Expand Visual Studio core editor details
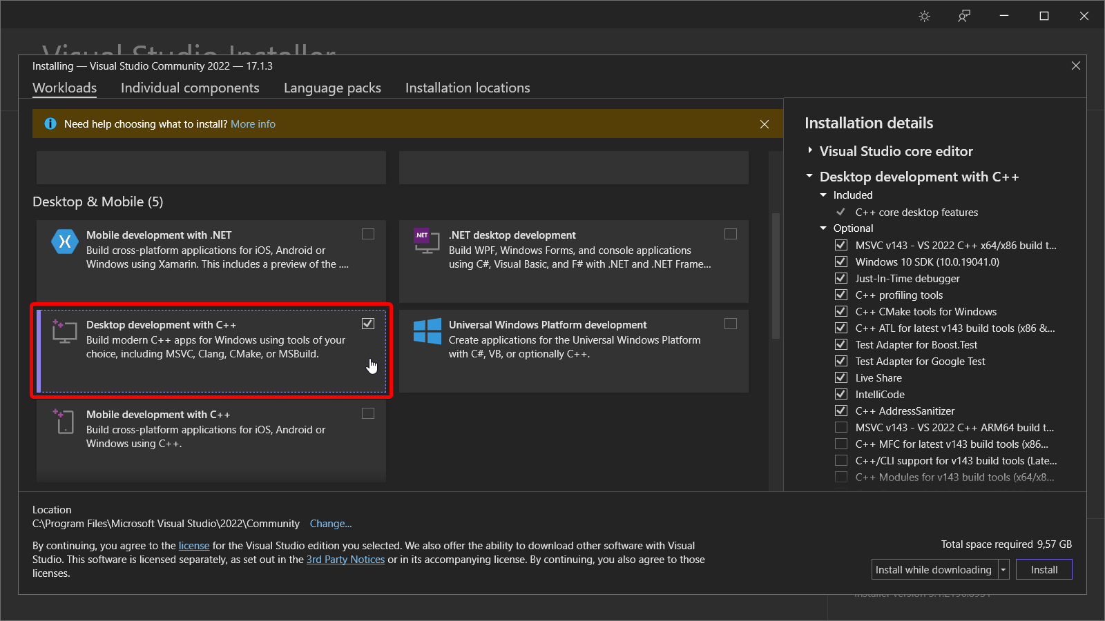The image size is (1105, 621). (810, 150)
